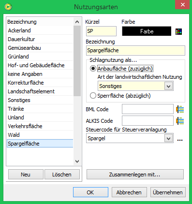Select Sonstiges in the left list
Screen dimensions: 192x204
click(40, 100)
